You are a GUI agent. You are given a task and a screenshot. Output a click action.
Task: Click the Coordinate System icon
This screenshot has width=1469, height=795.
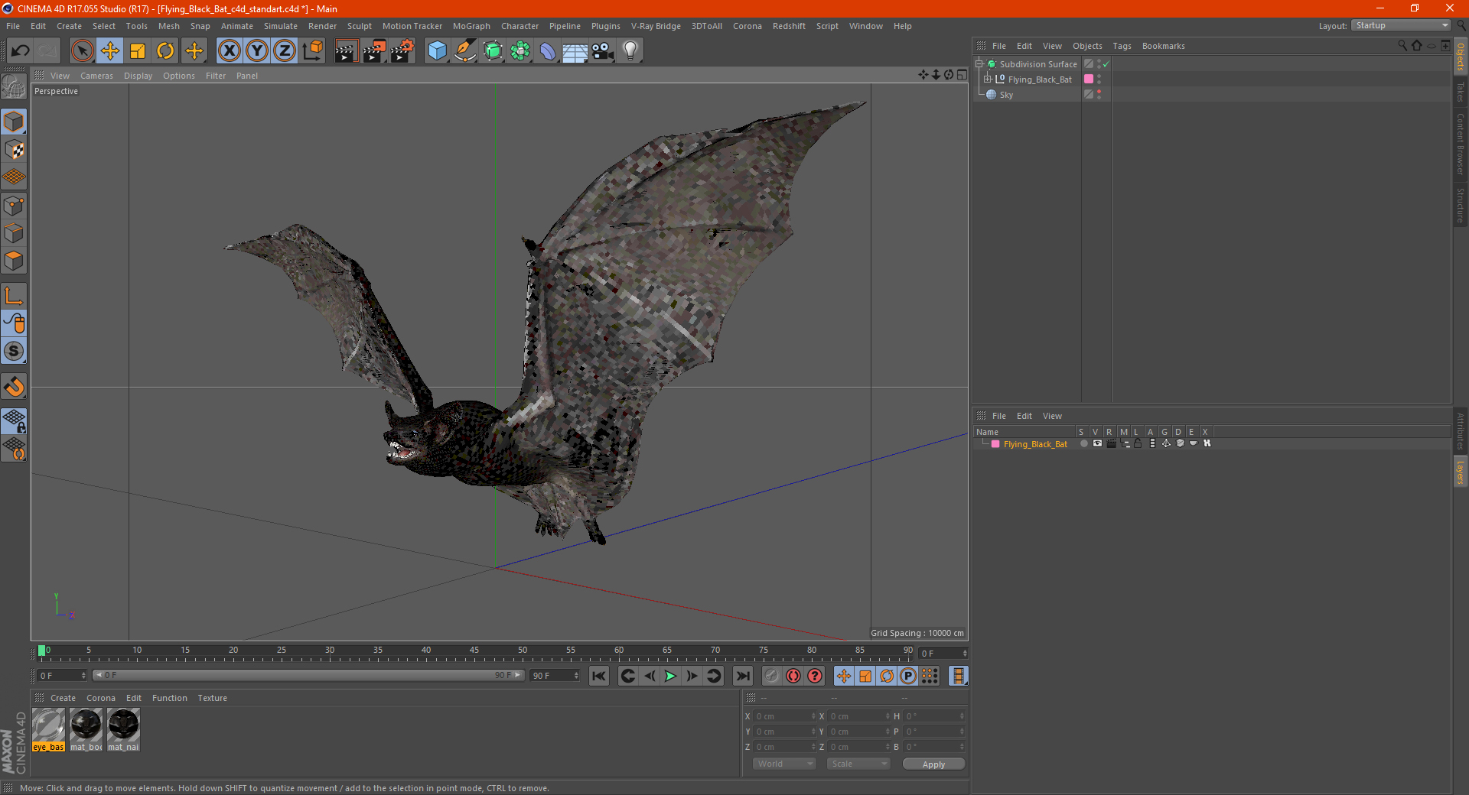click(x=312, y=51)
